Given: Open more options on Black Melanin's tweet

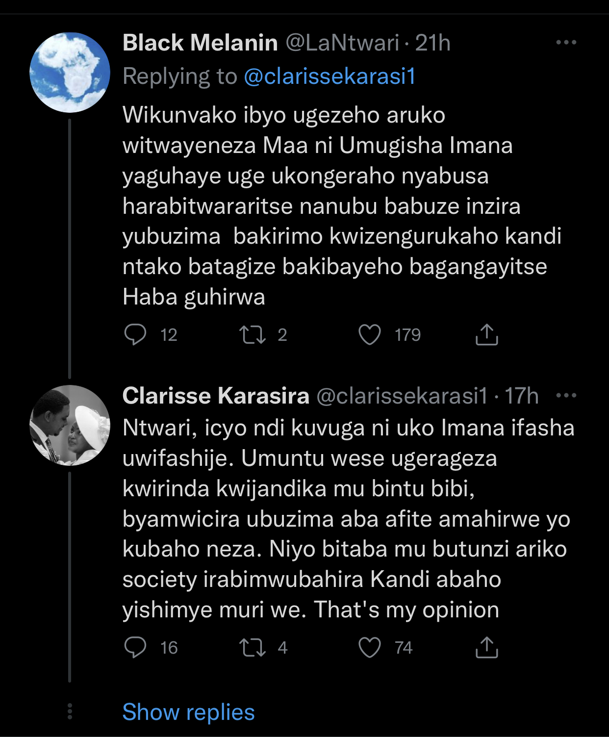Looking at the screenshot, I should [566, 43].
